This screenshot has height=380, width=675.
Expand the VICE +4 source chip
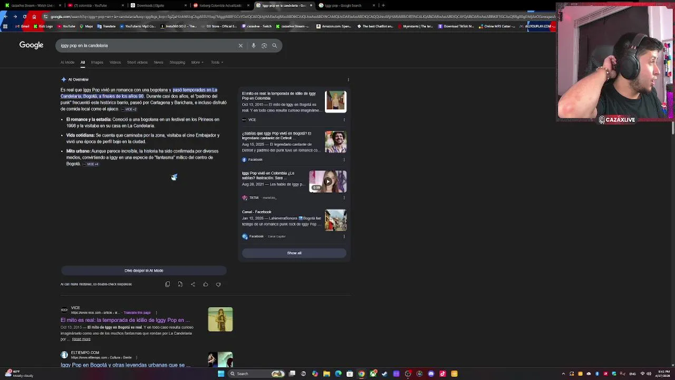coord(91,164)
